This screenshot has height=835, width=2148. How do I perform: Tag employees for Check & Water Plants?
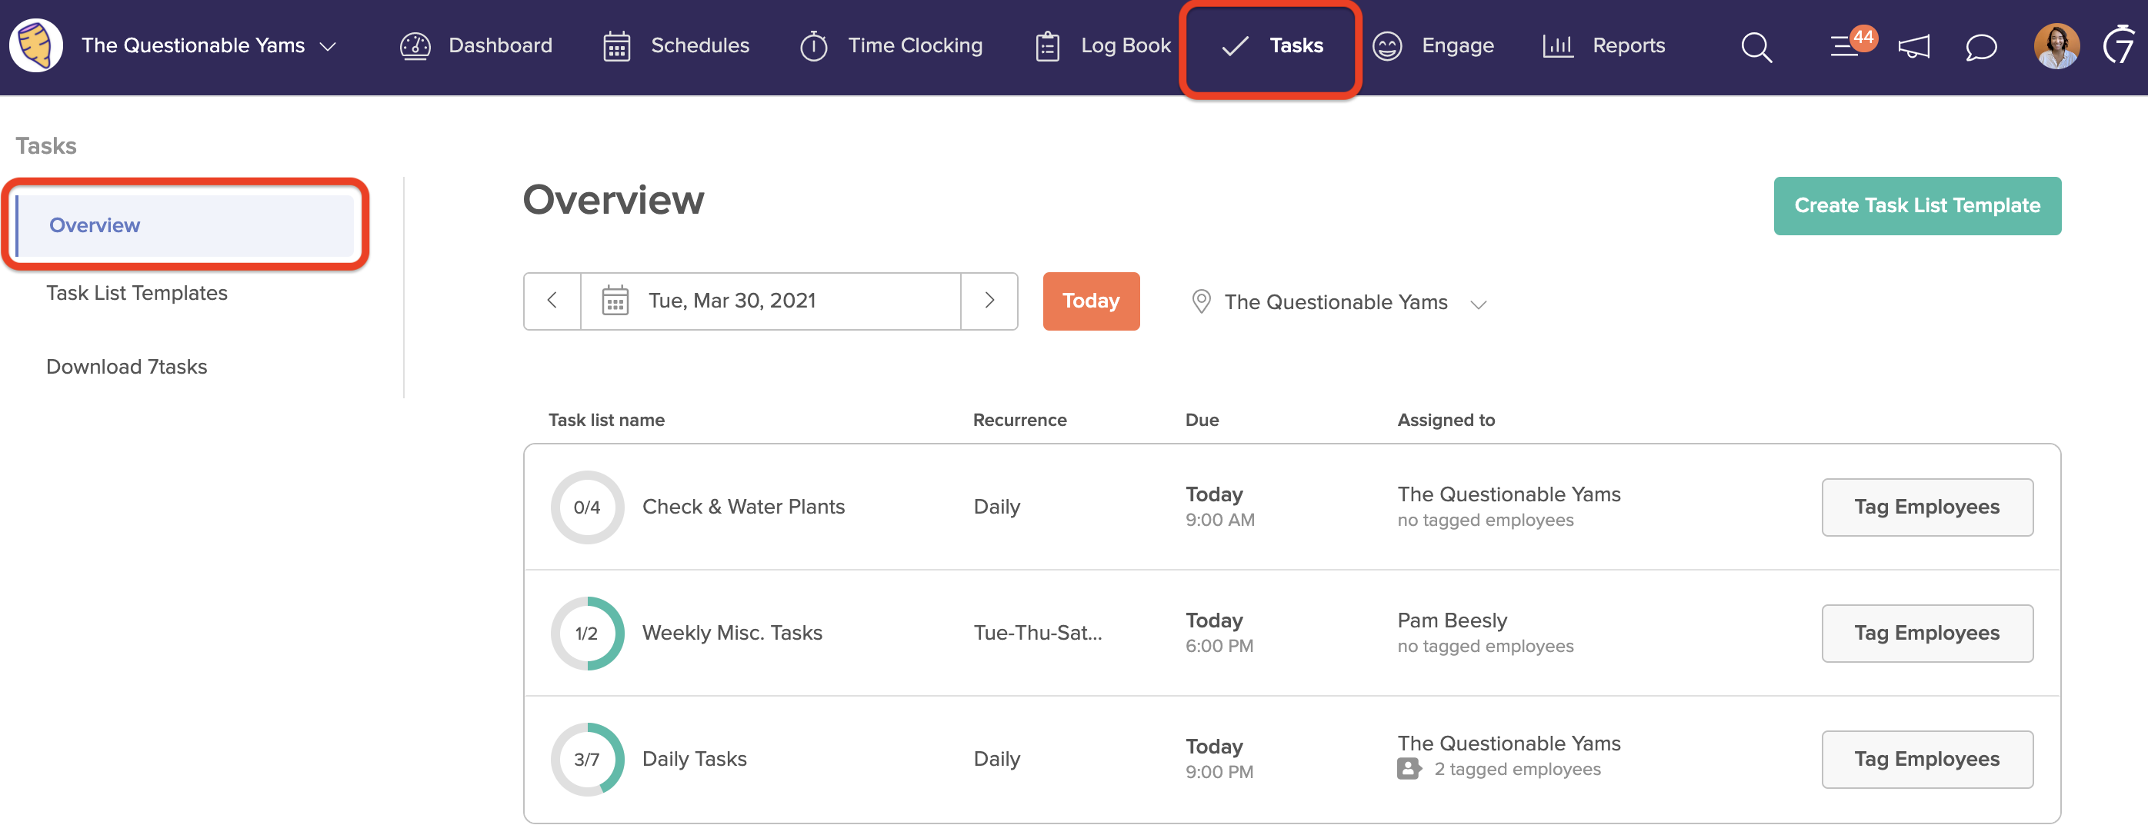tap(1927, 507)
